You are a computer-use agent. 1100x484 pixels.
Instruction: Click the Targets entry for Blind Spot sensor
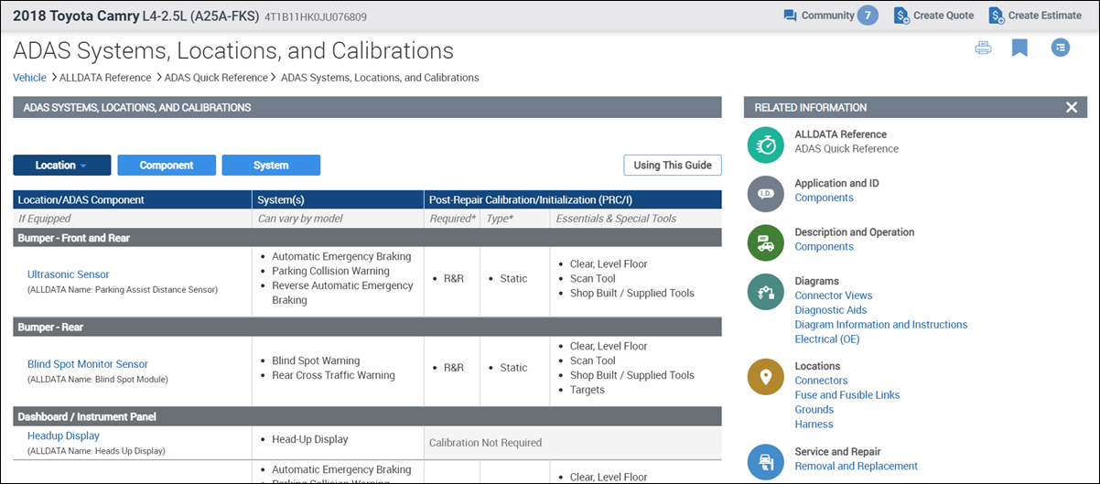pos(587,390)
